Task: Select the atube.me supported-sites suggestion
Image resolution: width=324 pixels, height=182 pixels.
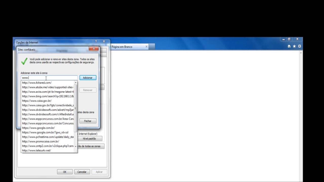Action: (x=48, y=87)
